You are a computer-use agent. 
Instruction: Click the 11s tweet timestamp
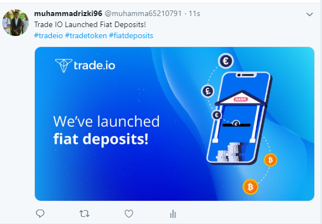pyautogui.click(x=194, y=14)
